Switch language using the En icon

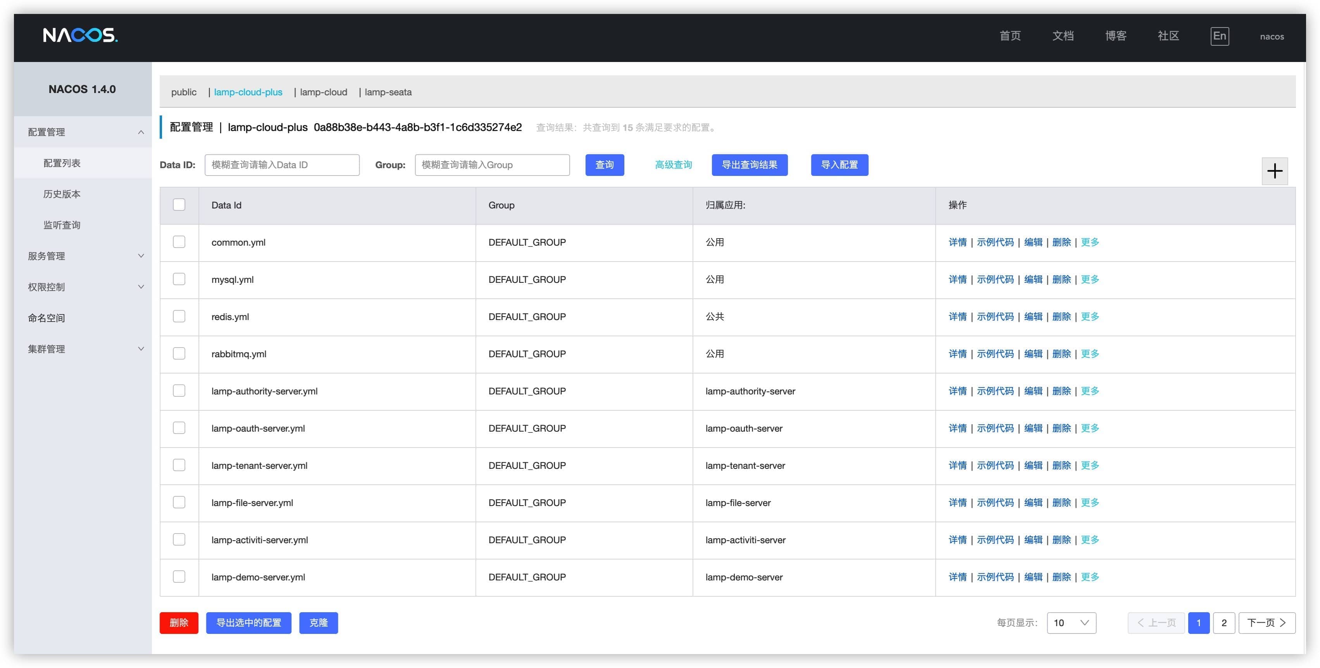[x=1220, y=36]
